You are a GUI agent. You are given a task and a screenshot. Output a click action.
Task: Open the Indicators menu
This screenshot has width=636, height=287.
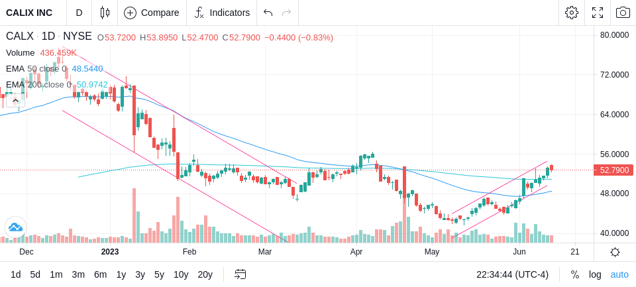point(222,13)
